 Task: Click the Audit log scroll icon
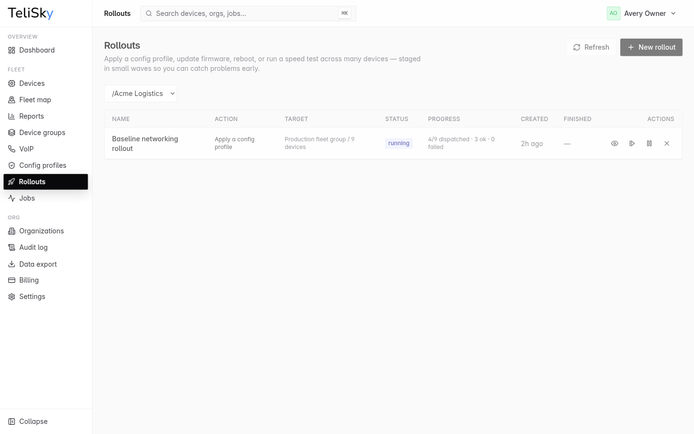12,247
